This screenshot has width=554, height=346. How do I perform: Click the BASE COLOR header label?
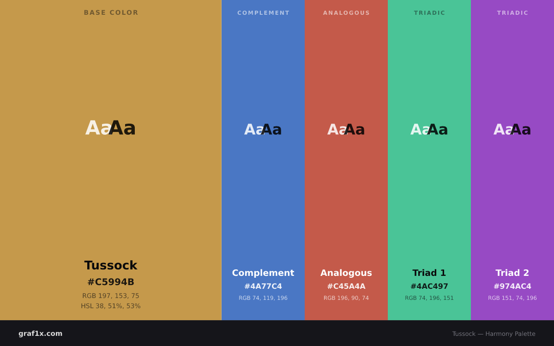pos(111,12)
